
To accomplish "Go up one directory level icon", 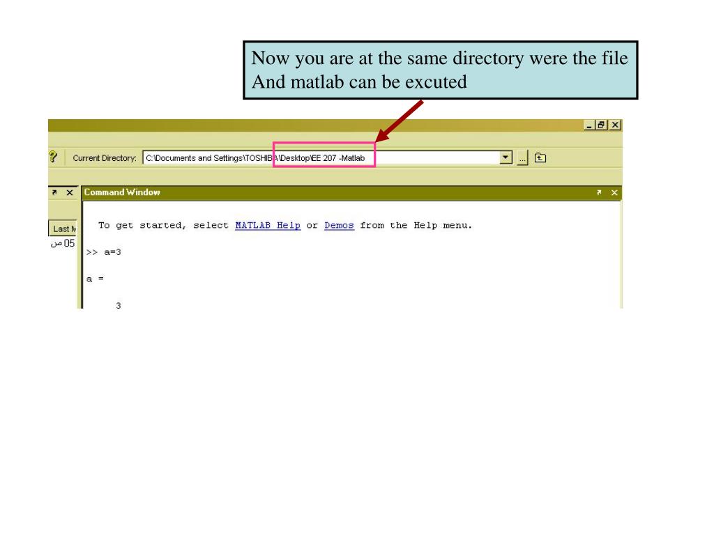I will click(540, 158).
